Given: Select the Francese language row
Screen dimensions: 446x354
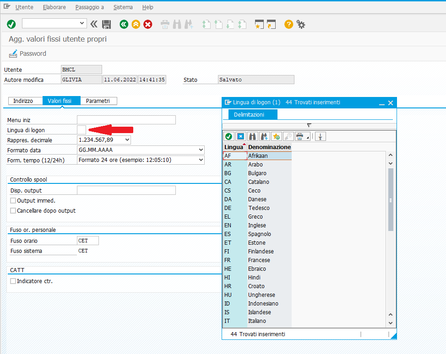Looking at the screenshot, I should click(257, 260).
